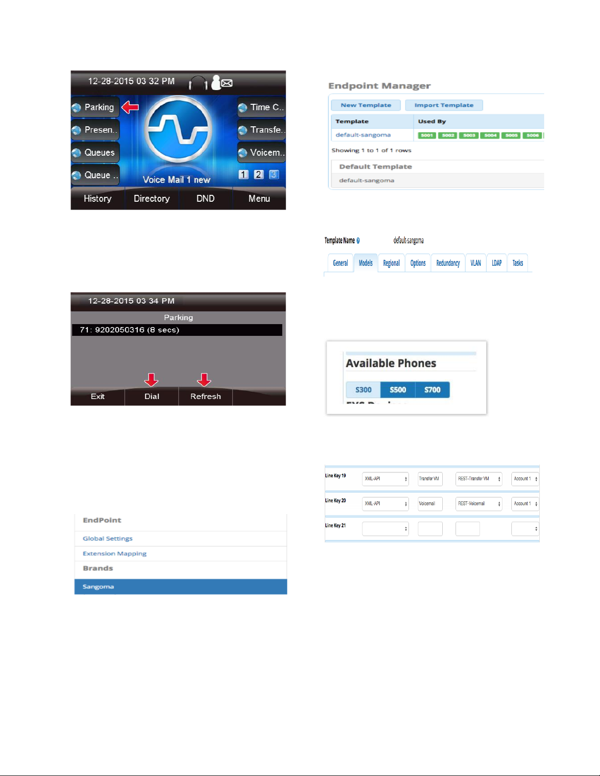
Task: Open Line Key 19 REST-Transfer VM dropdown
Action: [479, 479]
